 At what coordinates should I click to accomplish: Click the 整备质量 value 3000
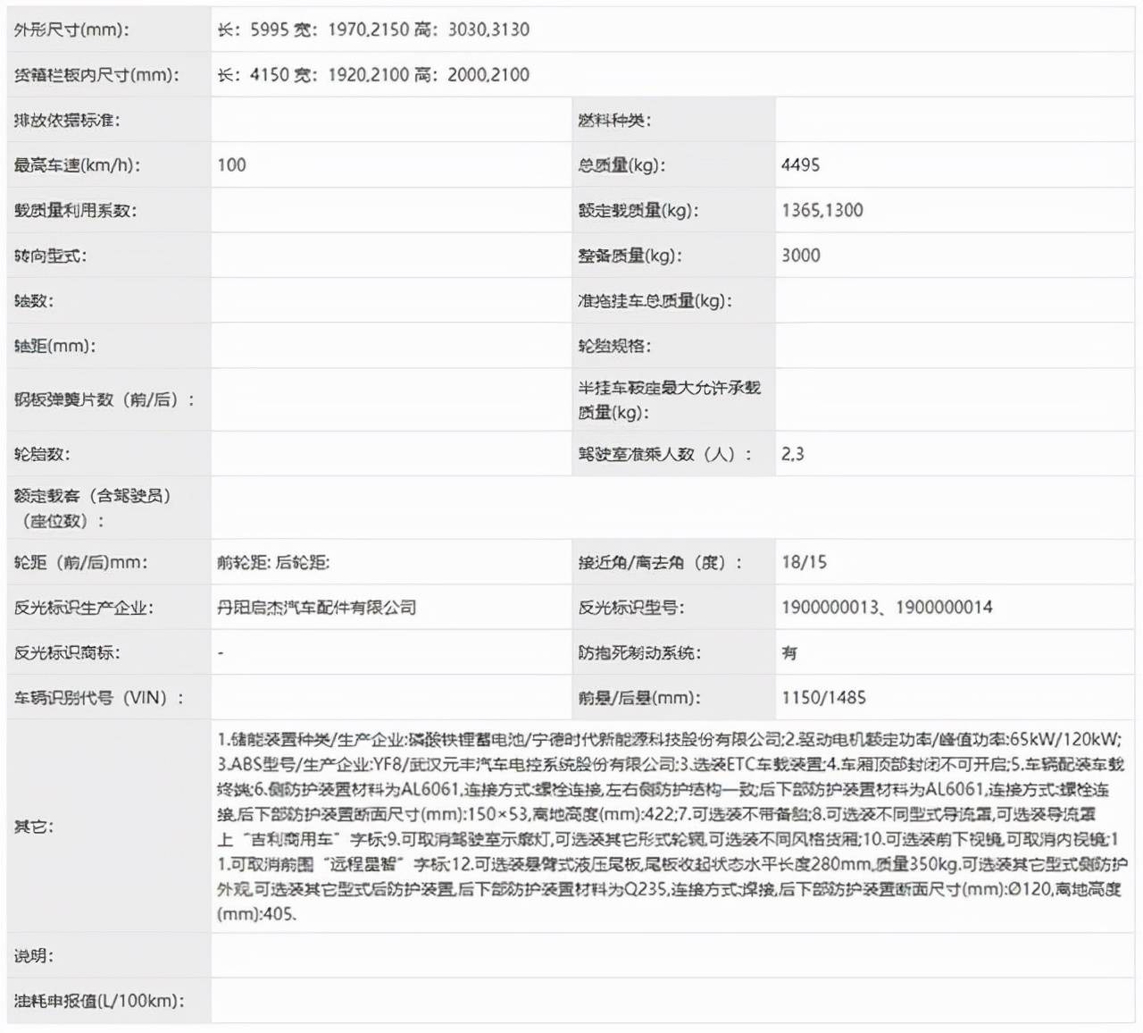coord(800,256)
